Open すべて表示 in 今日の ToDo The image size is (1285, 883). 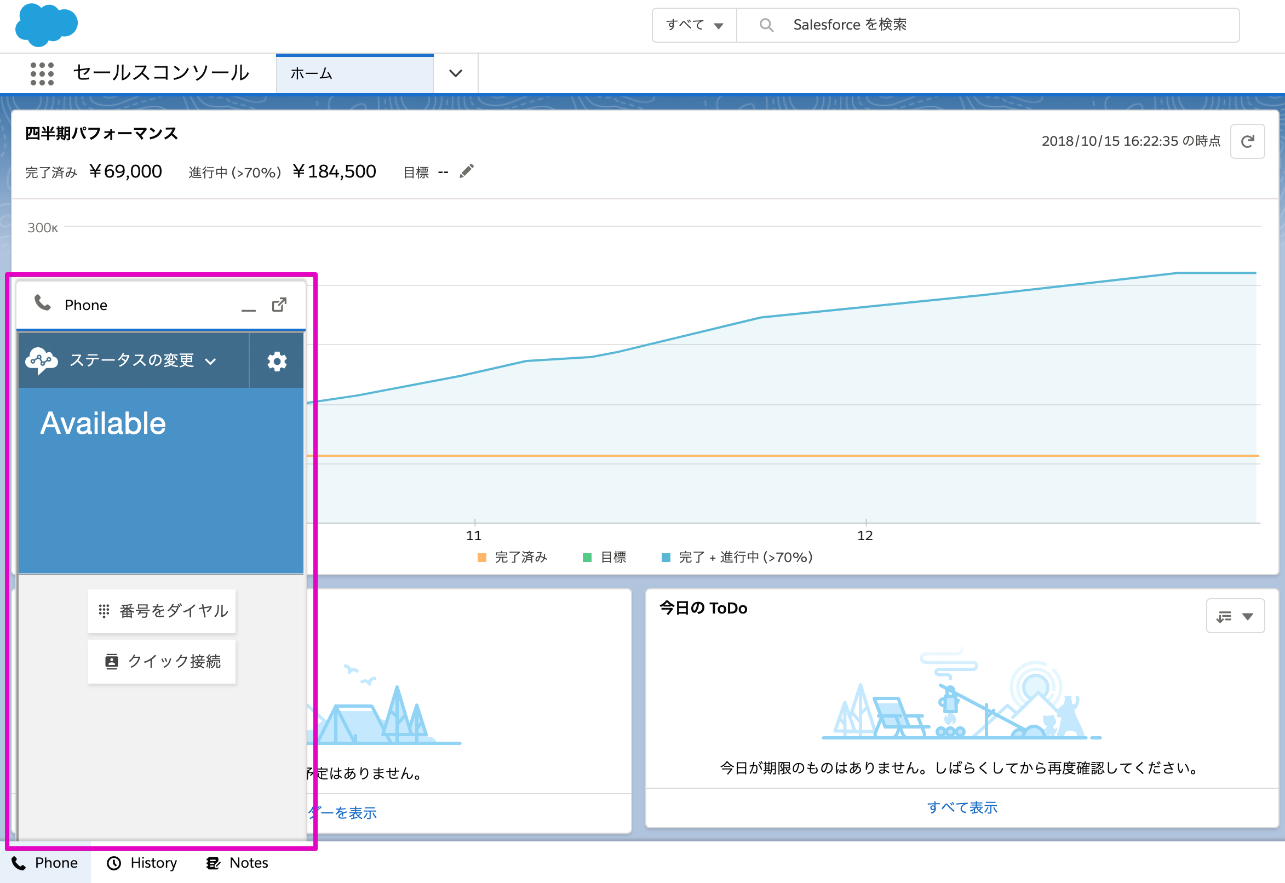click(x=962, y=807)
